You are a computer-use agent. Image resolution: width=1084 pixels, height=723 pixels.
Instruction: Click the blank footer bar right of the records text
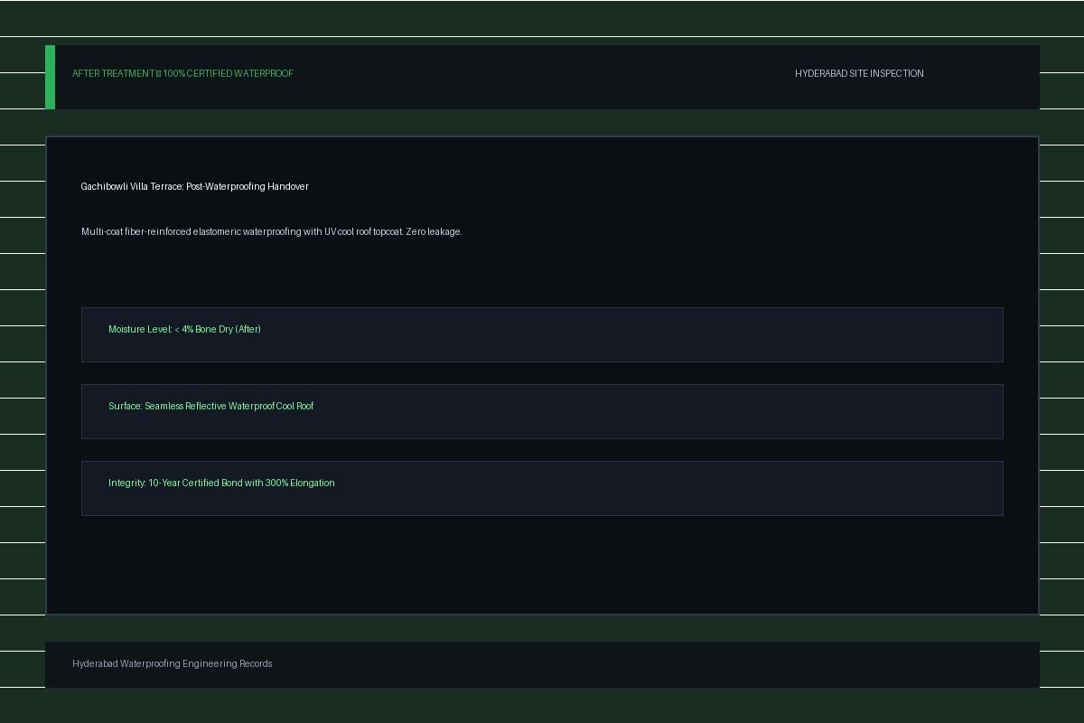655,664
